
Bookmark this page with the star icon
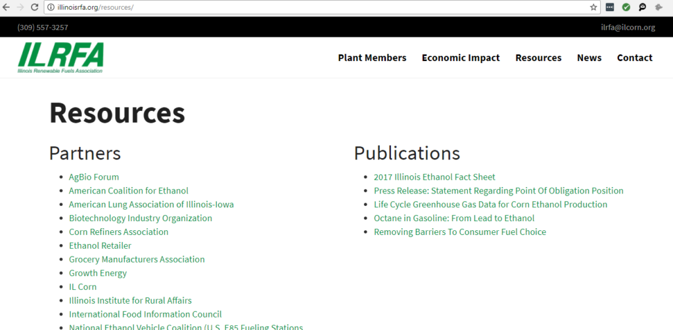tap(593, 7)
